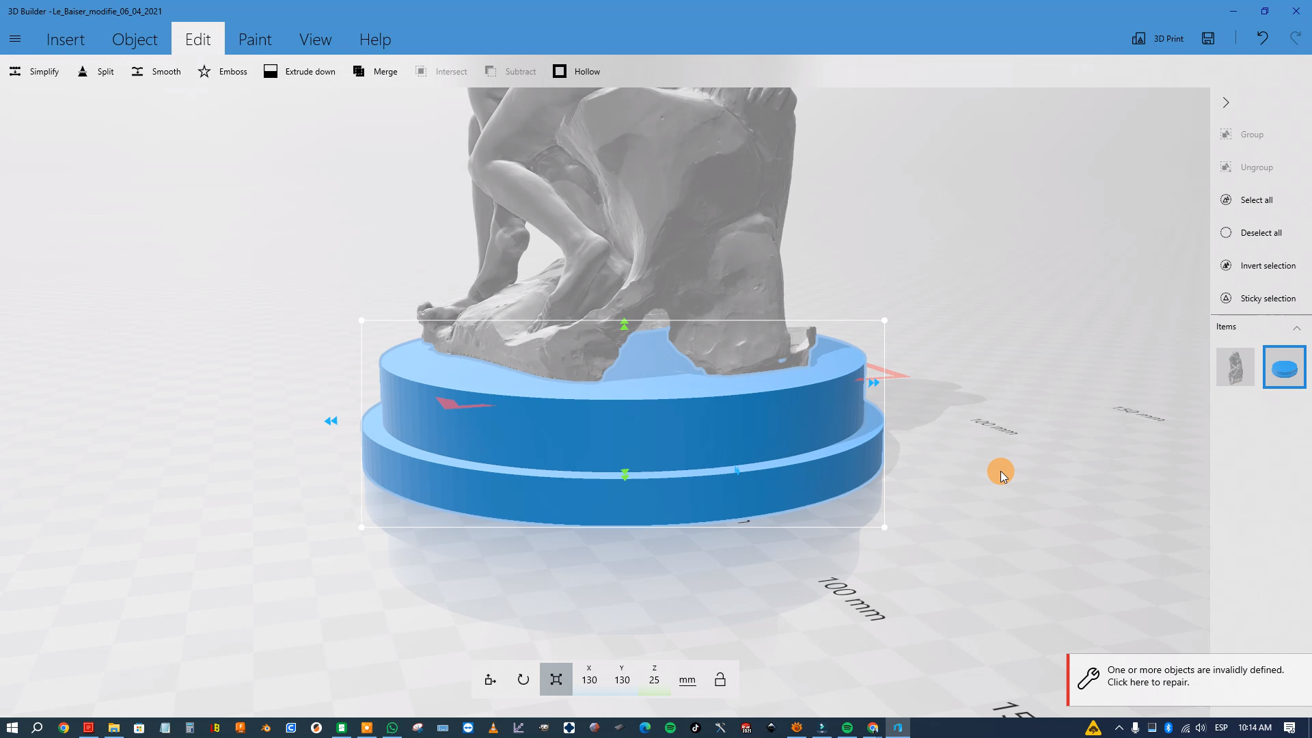
Task: Open the mm units selector
Action: click(687, 680)
